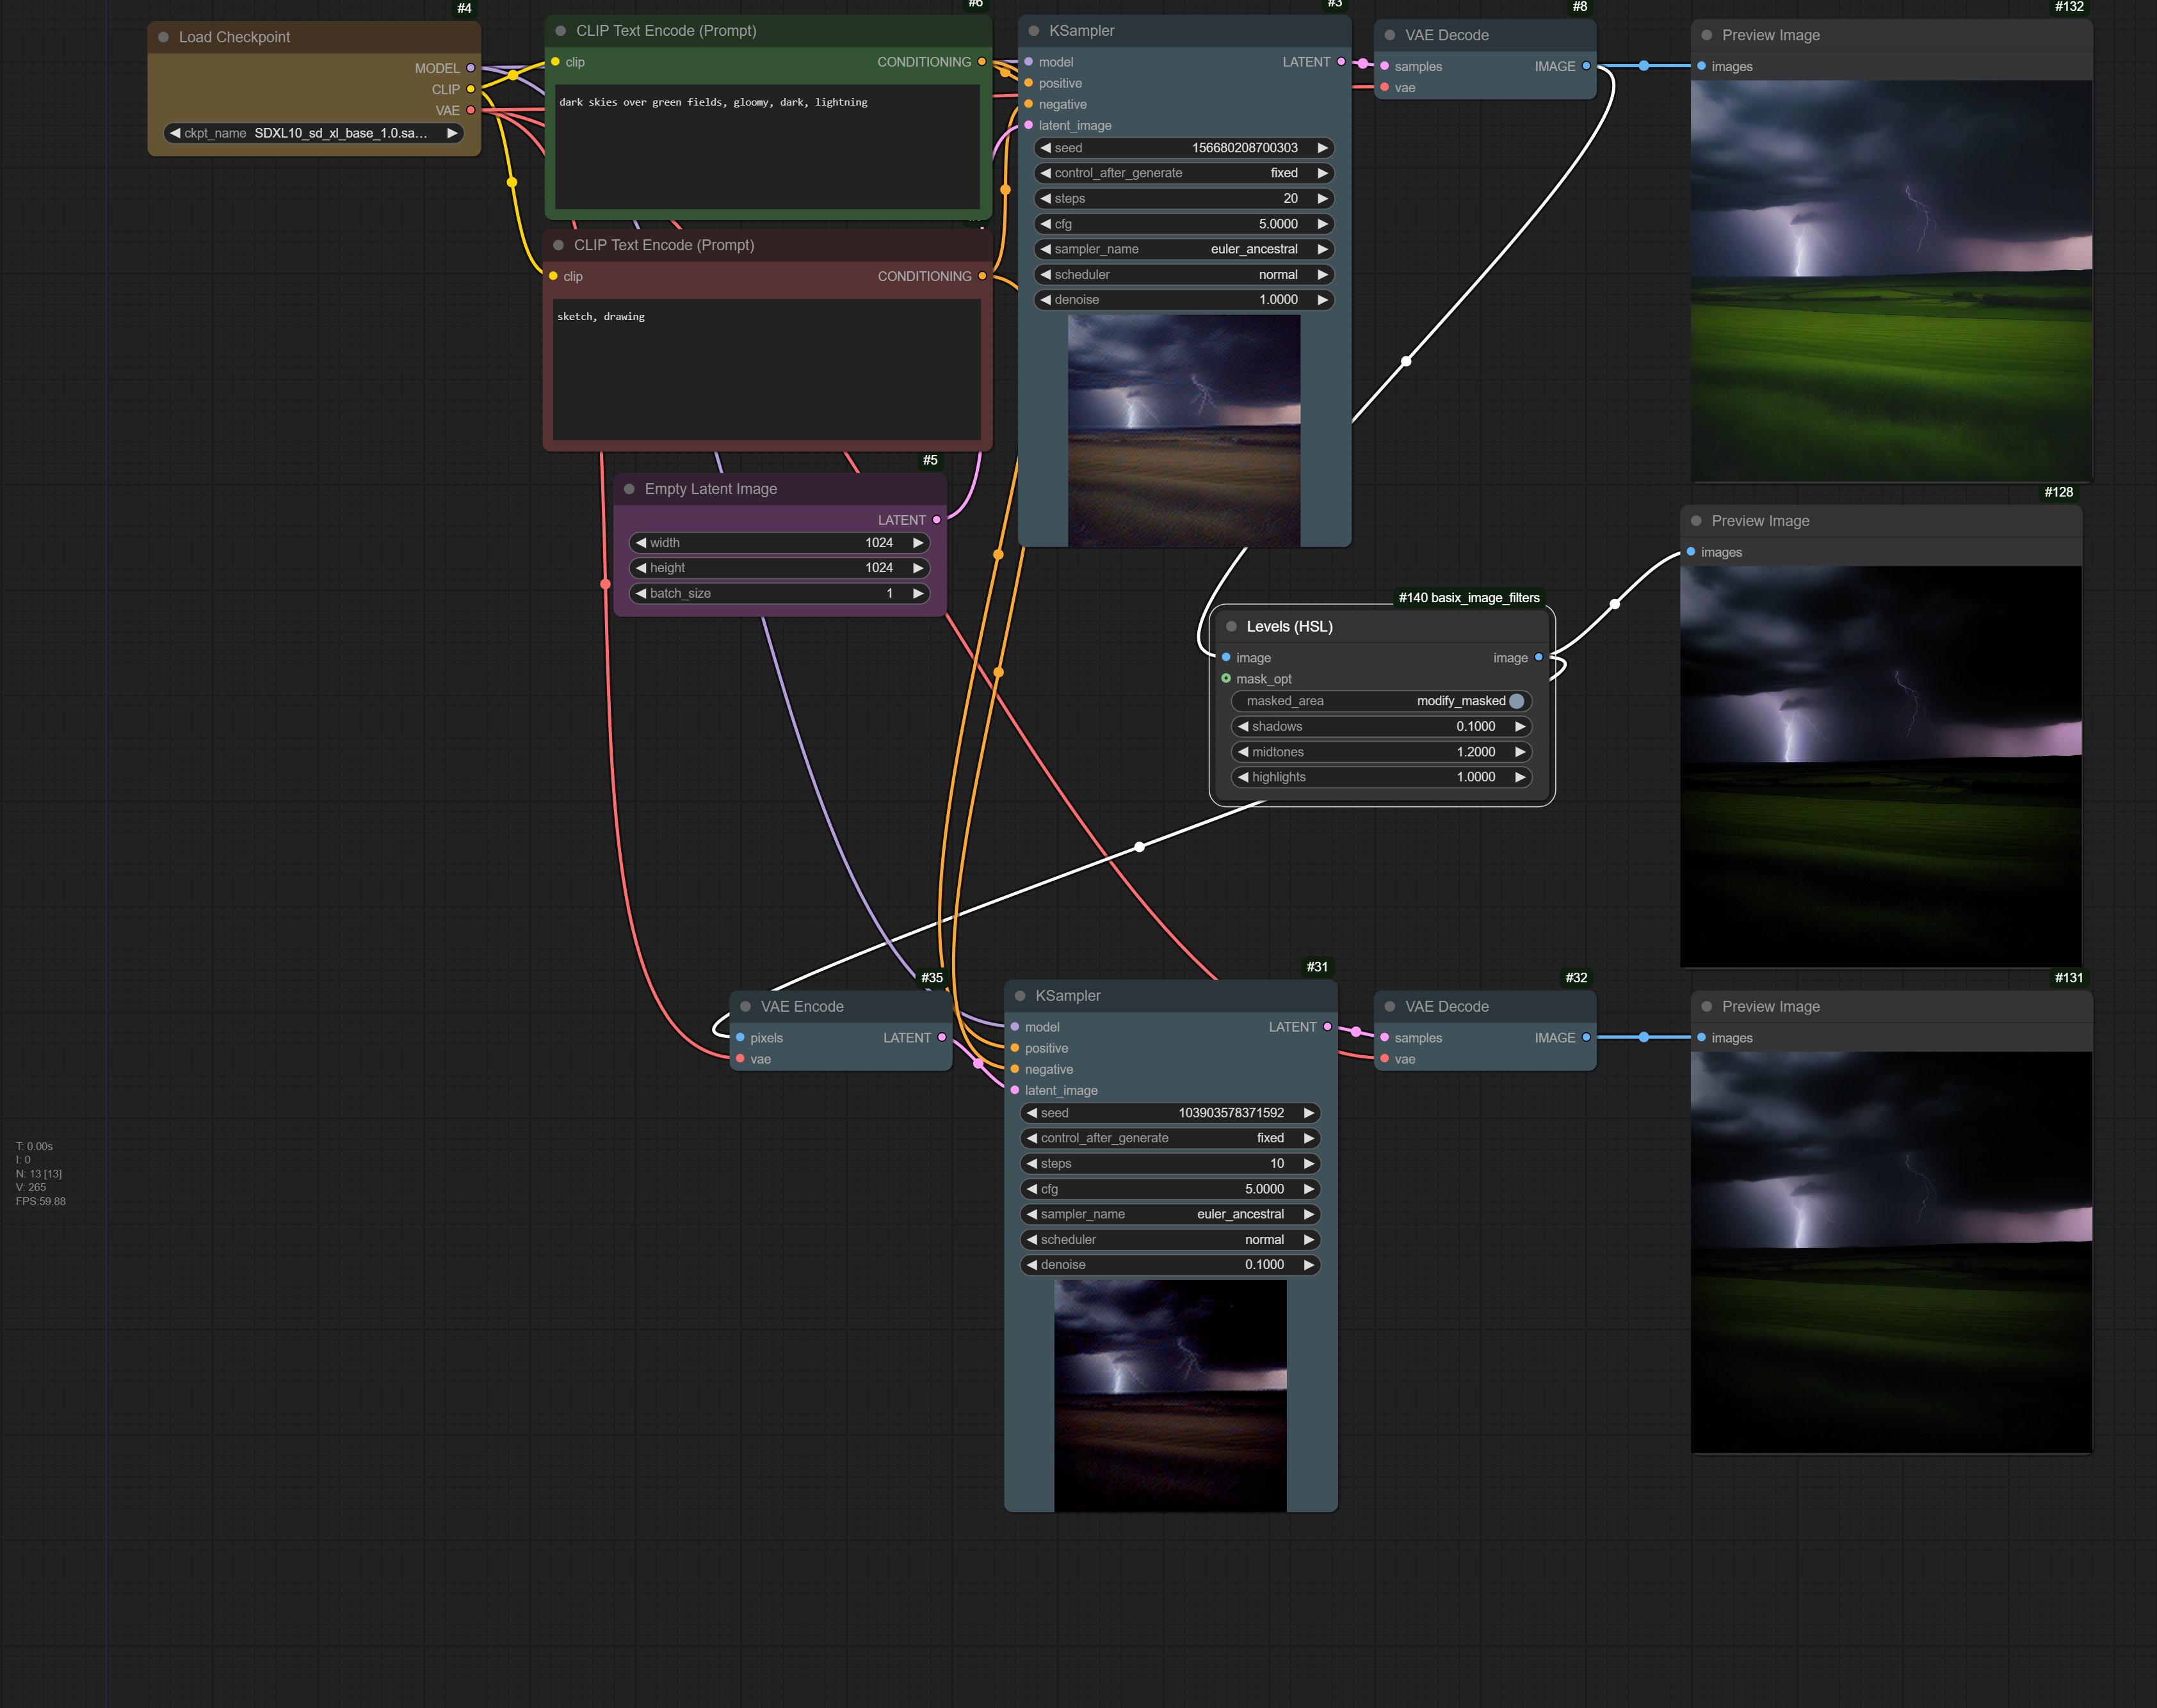Click the LATENT output socket on Empty Latent Image
The image size is (2157, 1708).
pyautogui.click(x=937, y=520)
